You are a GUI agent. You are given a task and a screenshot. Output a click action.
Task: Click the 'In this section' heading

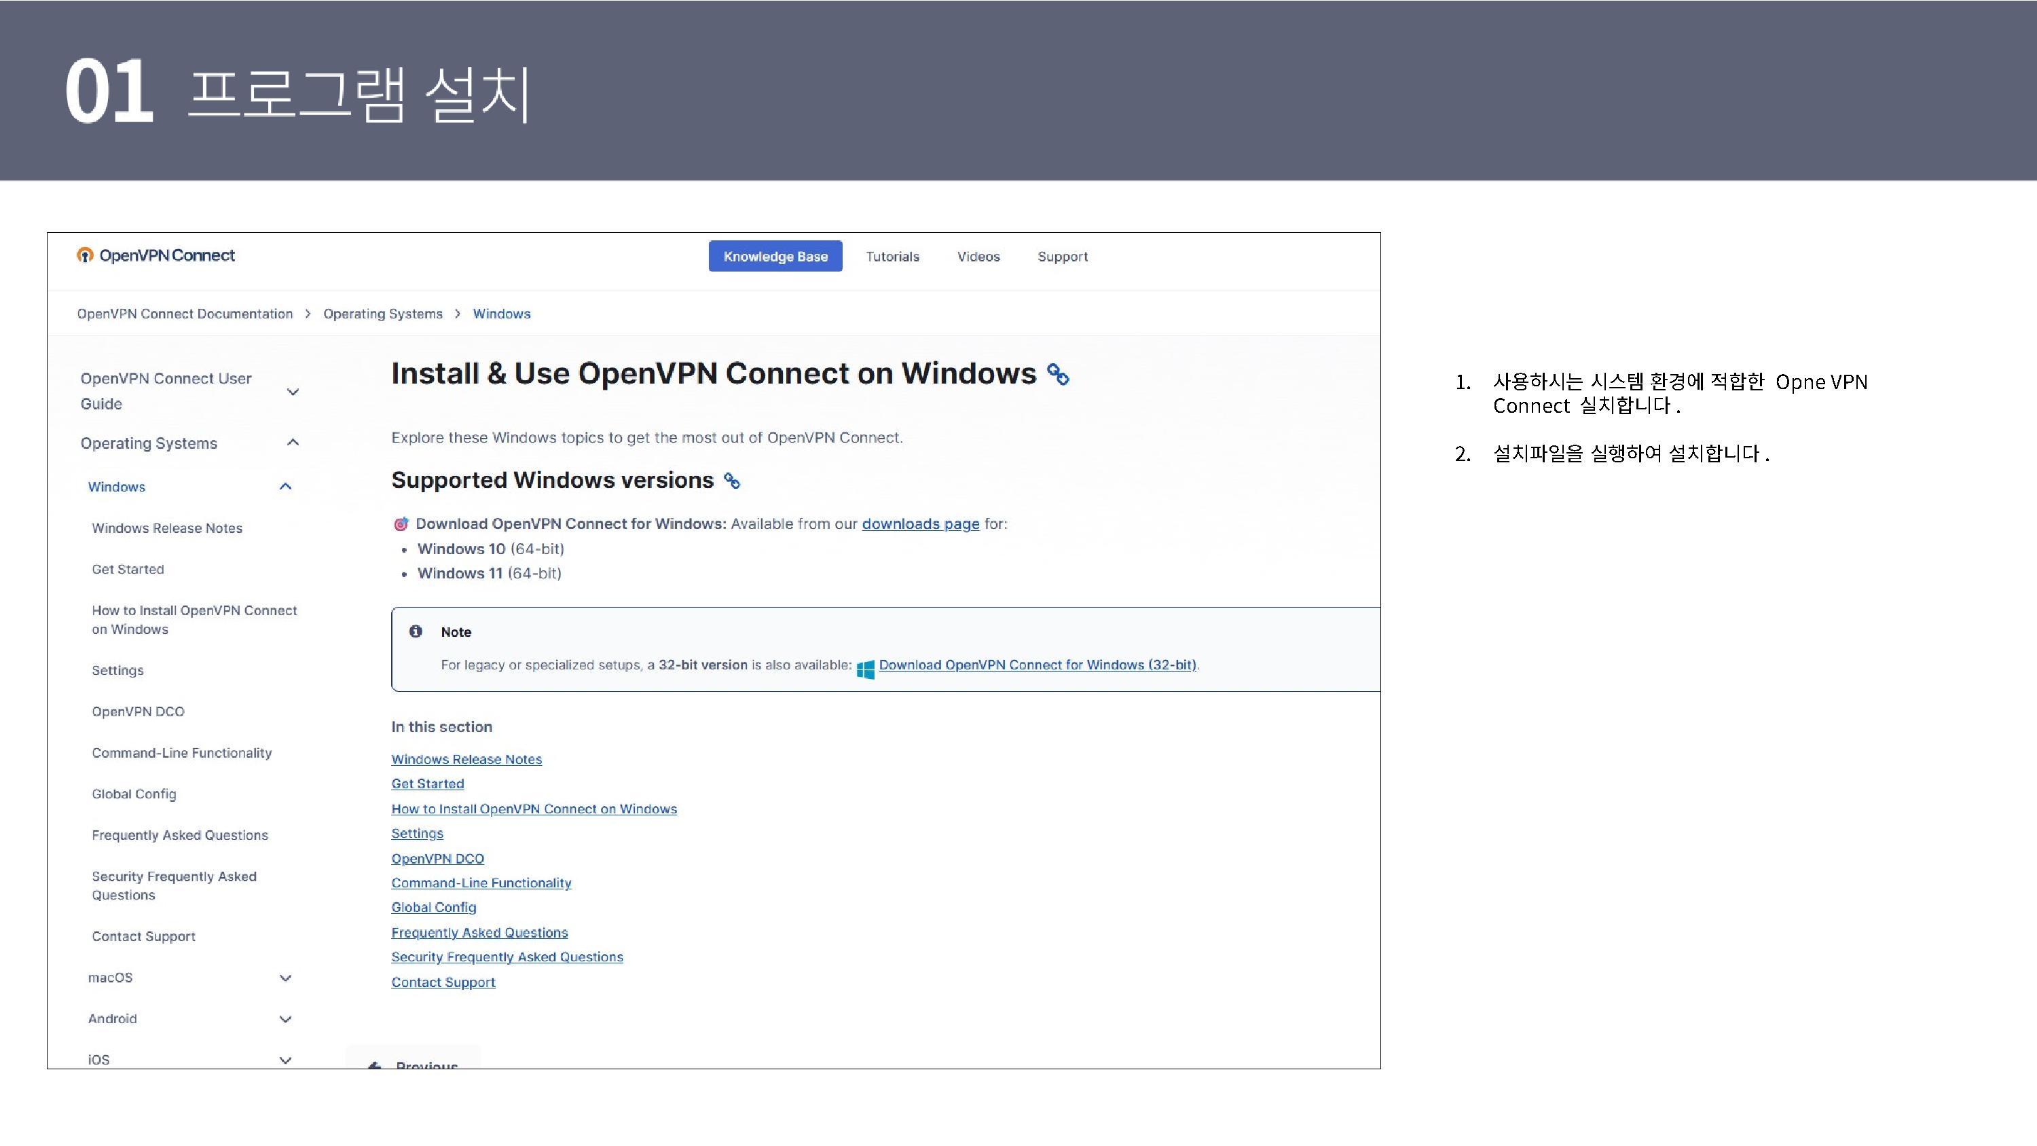click(442, 727)
